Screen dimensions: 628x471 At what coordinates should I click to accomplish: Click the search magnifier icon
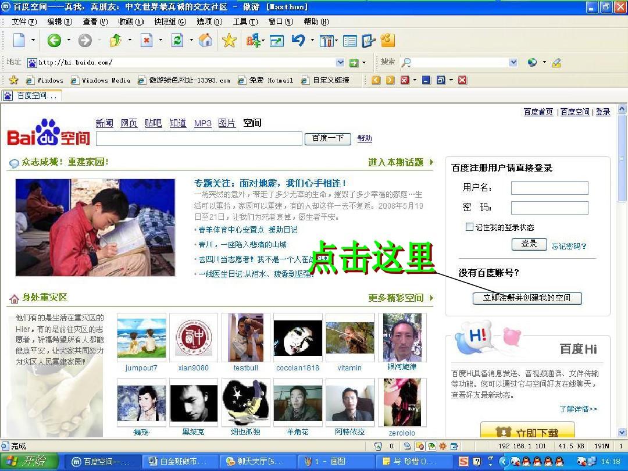tap(406, 62)
